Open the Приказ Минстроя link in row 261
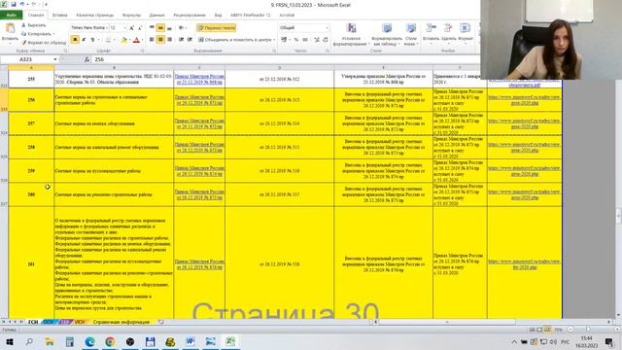The image size is (622, 350). 199,264
